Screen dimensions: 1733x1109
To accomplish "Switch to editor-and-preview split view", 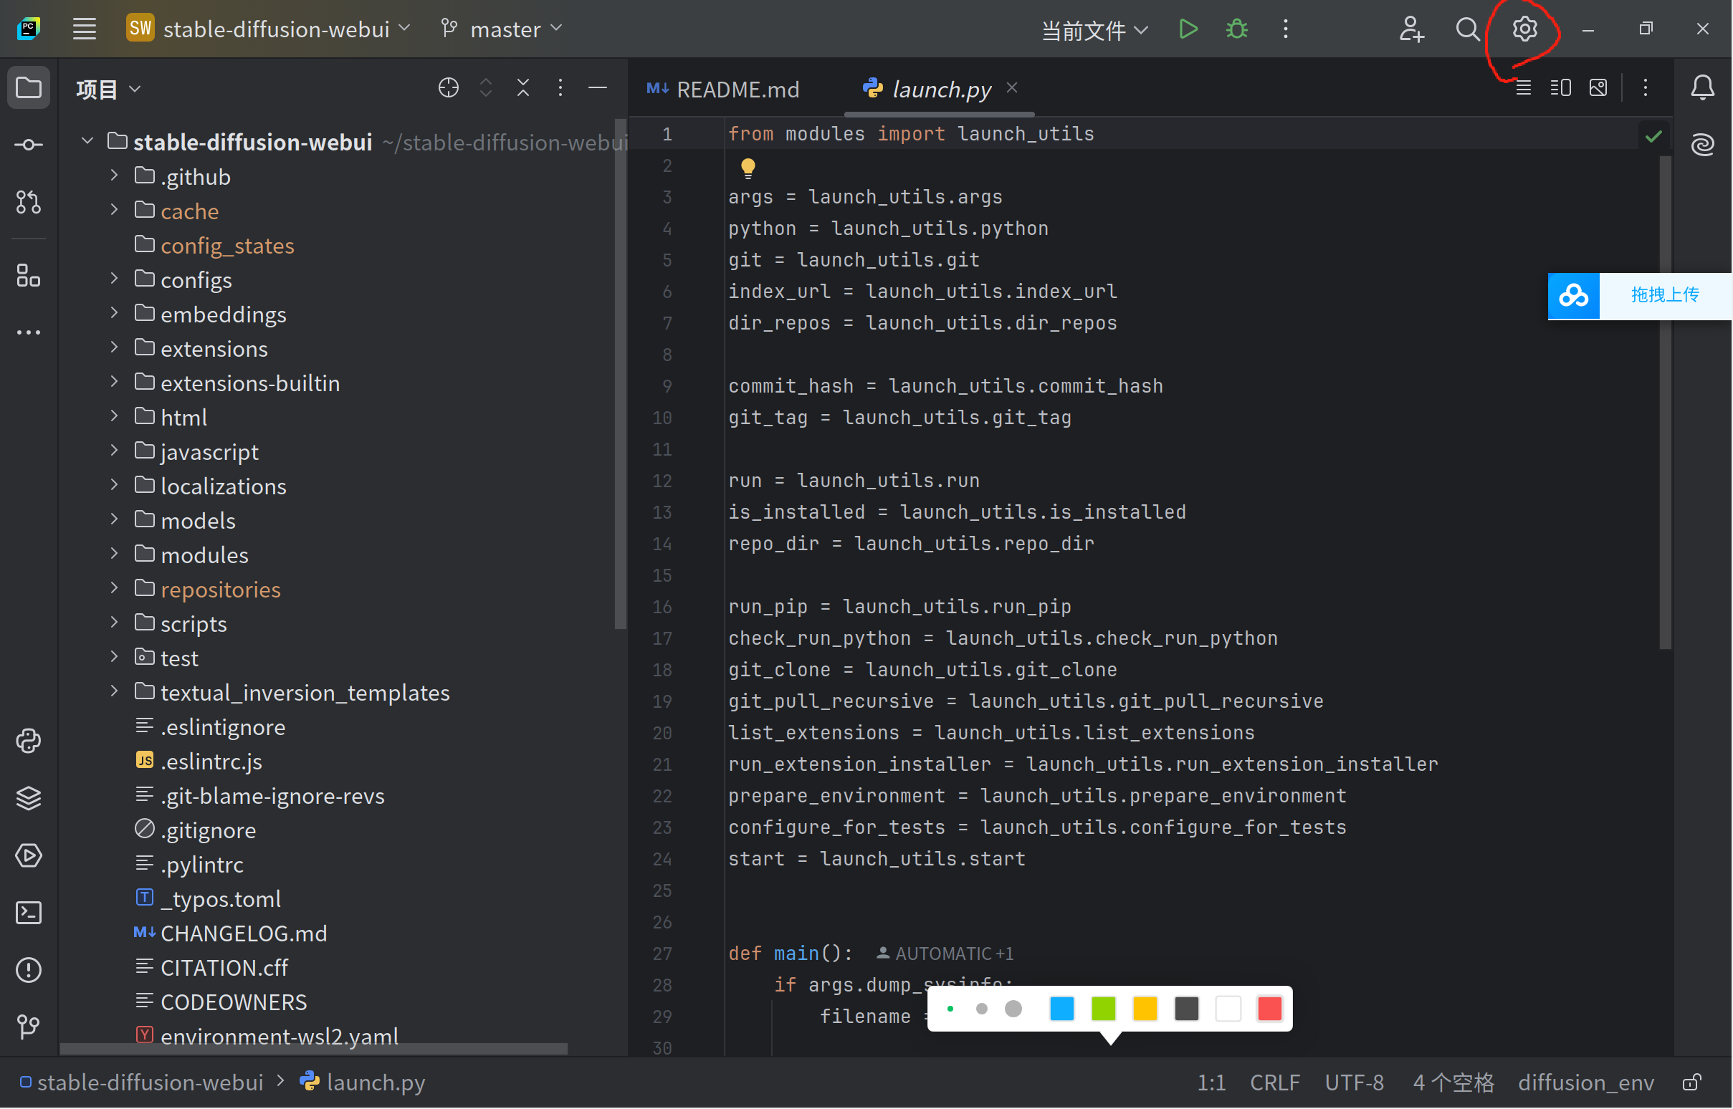I will 1561,88.
